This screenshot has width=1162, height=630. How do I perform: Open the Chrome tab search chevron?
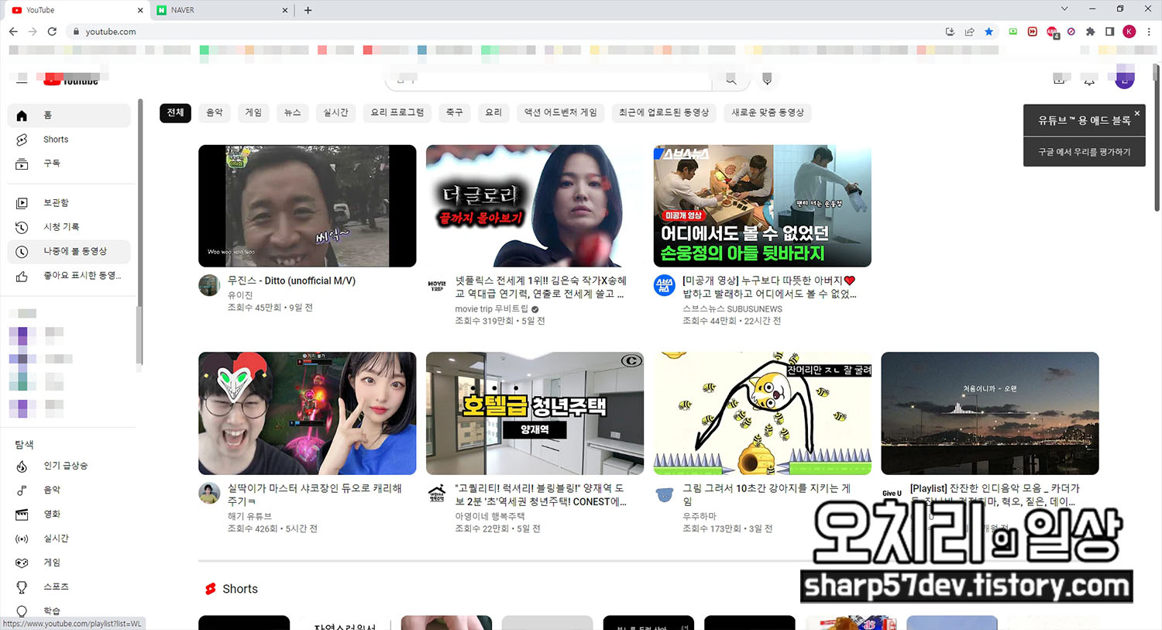[1064, 9]
